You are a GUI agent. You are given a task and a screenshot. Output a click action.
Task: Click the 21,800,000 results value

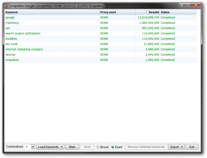(x=152, y=44)
